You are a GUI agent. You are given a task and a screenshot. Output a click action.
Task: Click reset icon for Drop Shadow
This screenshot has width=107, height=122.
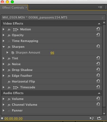click(98, 70)
